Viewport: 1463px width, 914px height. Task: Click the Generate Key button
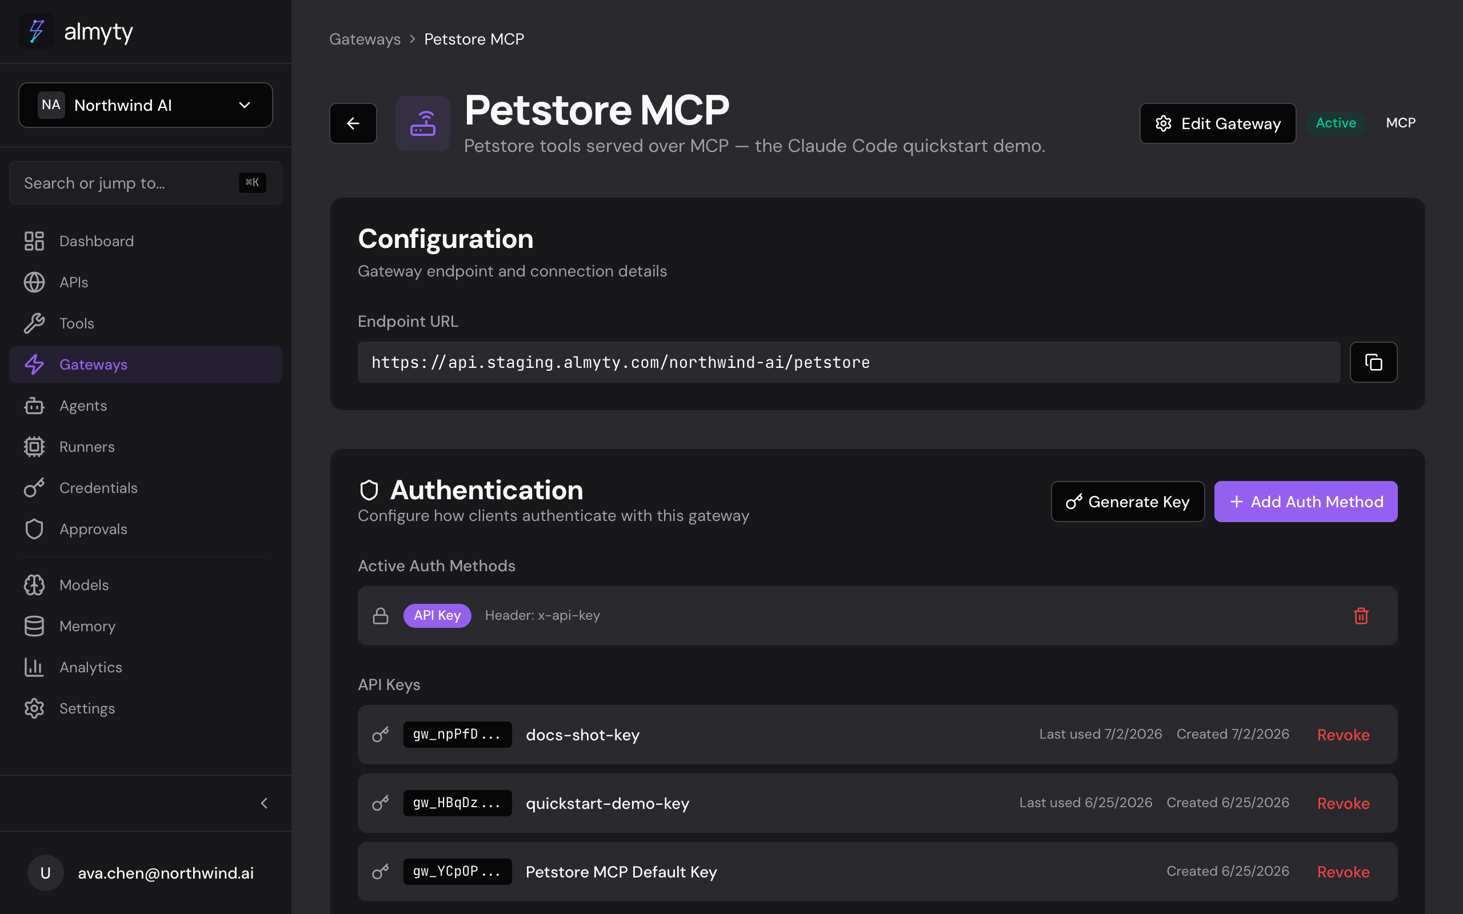1128,502
